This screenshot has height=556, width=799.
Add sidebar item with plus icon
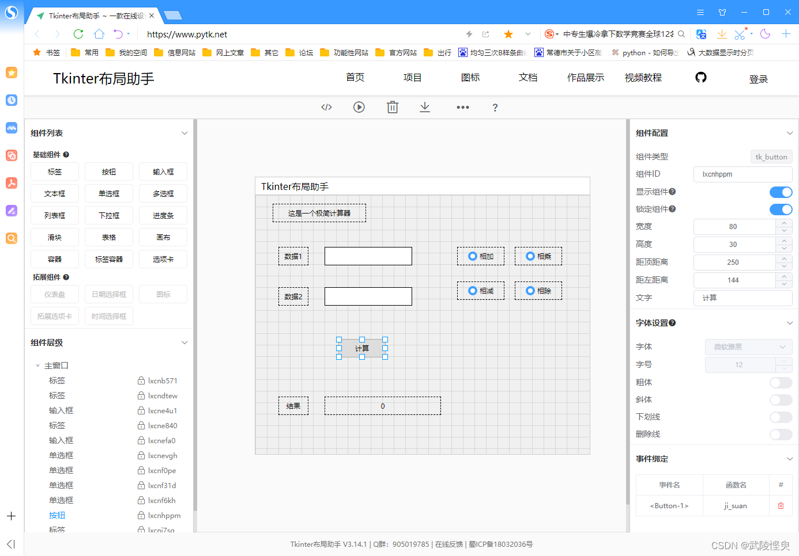click(11, 516)
